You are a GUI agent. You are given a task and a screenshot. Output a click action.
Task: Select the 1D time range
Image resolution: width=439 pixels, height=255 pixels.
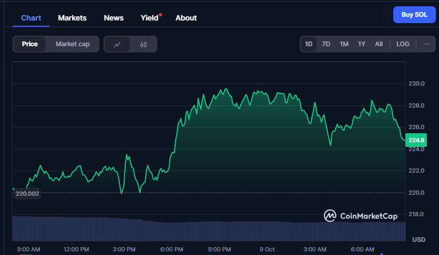pos(309,44)
